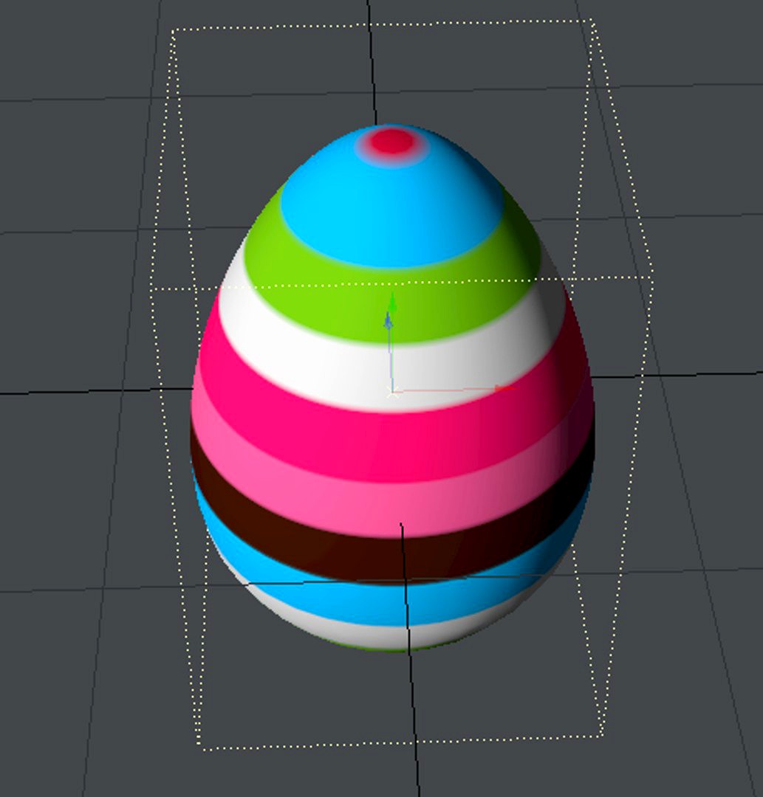763x797 pixels.
Task: Click the gizmo origin point
Action: [x=392, y=390]
